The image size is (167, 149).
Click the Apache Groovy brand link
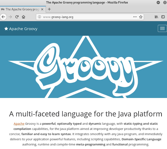click(x=21, y=29)
